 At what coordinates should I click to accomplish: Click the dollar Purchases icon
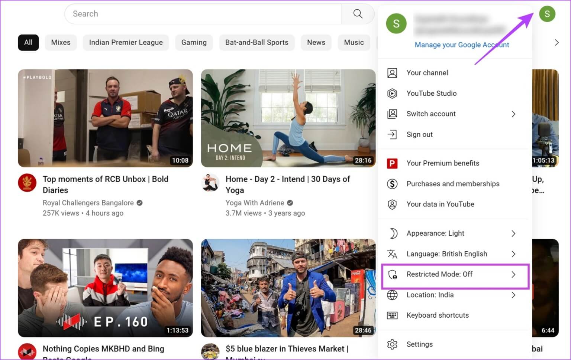392,184
